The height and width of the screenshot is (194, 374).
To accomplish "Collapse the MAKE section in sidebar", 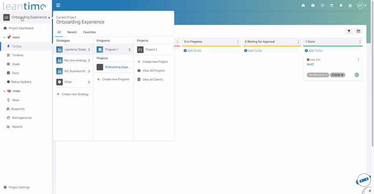I will [x=4, y=37].
